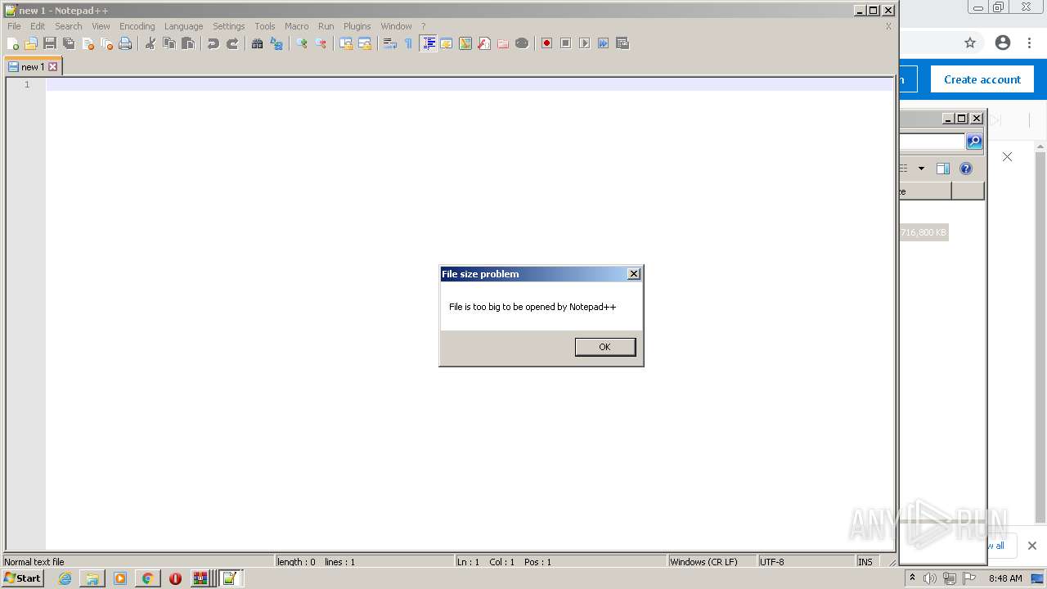Image resolution: width=1047 pixels, height=589 pixels.
Task: Click Create account button in Chrome
Action: [x=982, y=79]
